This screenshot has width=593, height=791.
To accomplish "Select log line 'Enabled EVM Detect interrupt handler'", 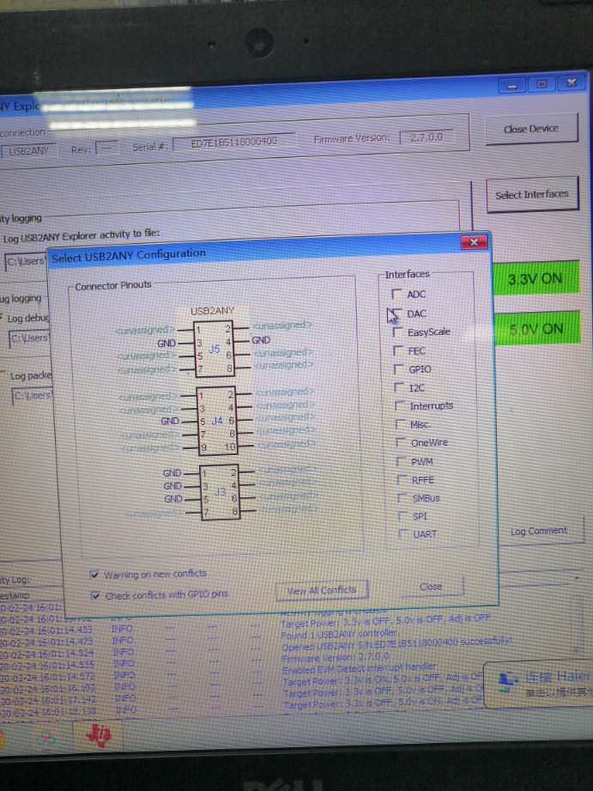I will point(358,669).
